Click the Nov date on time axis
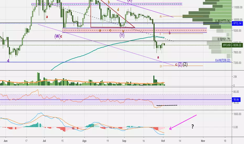The width and height of the screenshot is (244, 144). tap(203, 141)
